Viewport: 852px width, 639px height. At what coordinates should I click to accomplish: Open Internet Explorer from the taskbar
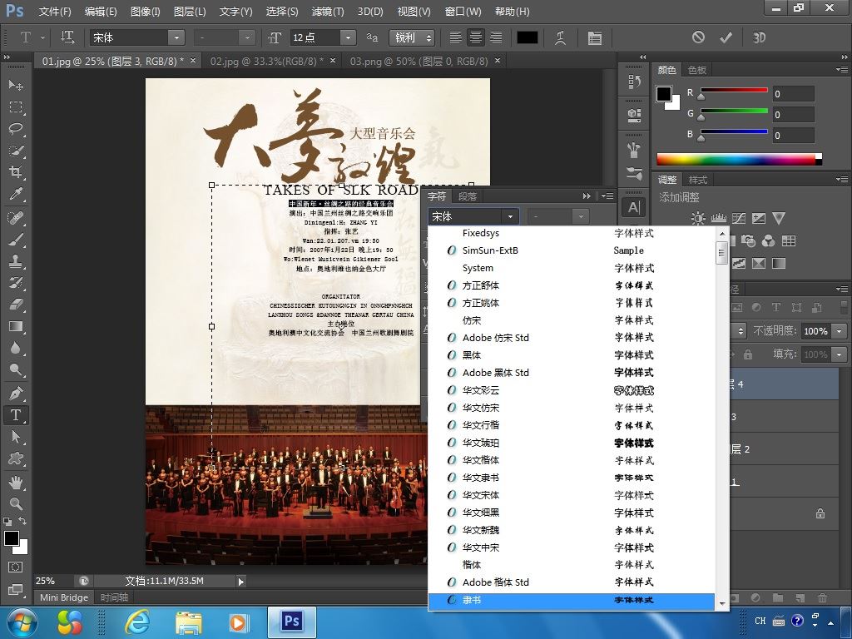[136, 622]
